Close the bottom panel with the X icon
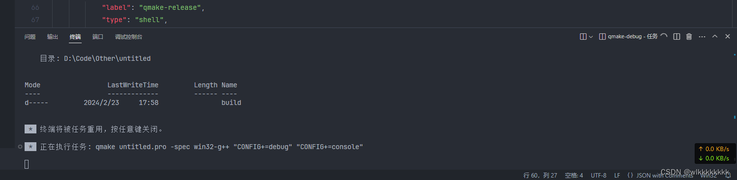Viewport: 737px width, 180px height. [727, 36]
